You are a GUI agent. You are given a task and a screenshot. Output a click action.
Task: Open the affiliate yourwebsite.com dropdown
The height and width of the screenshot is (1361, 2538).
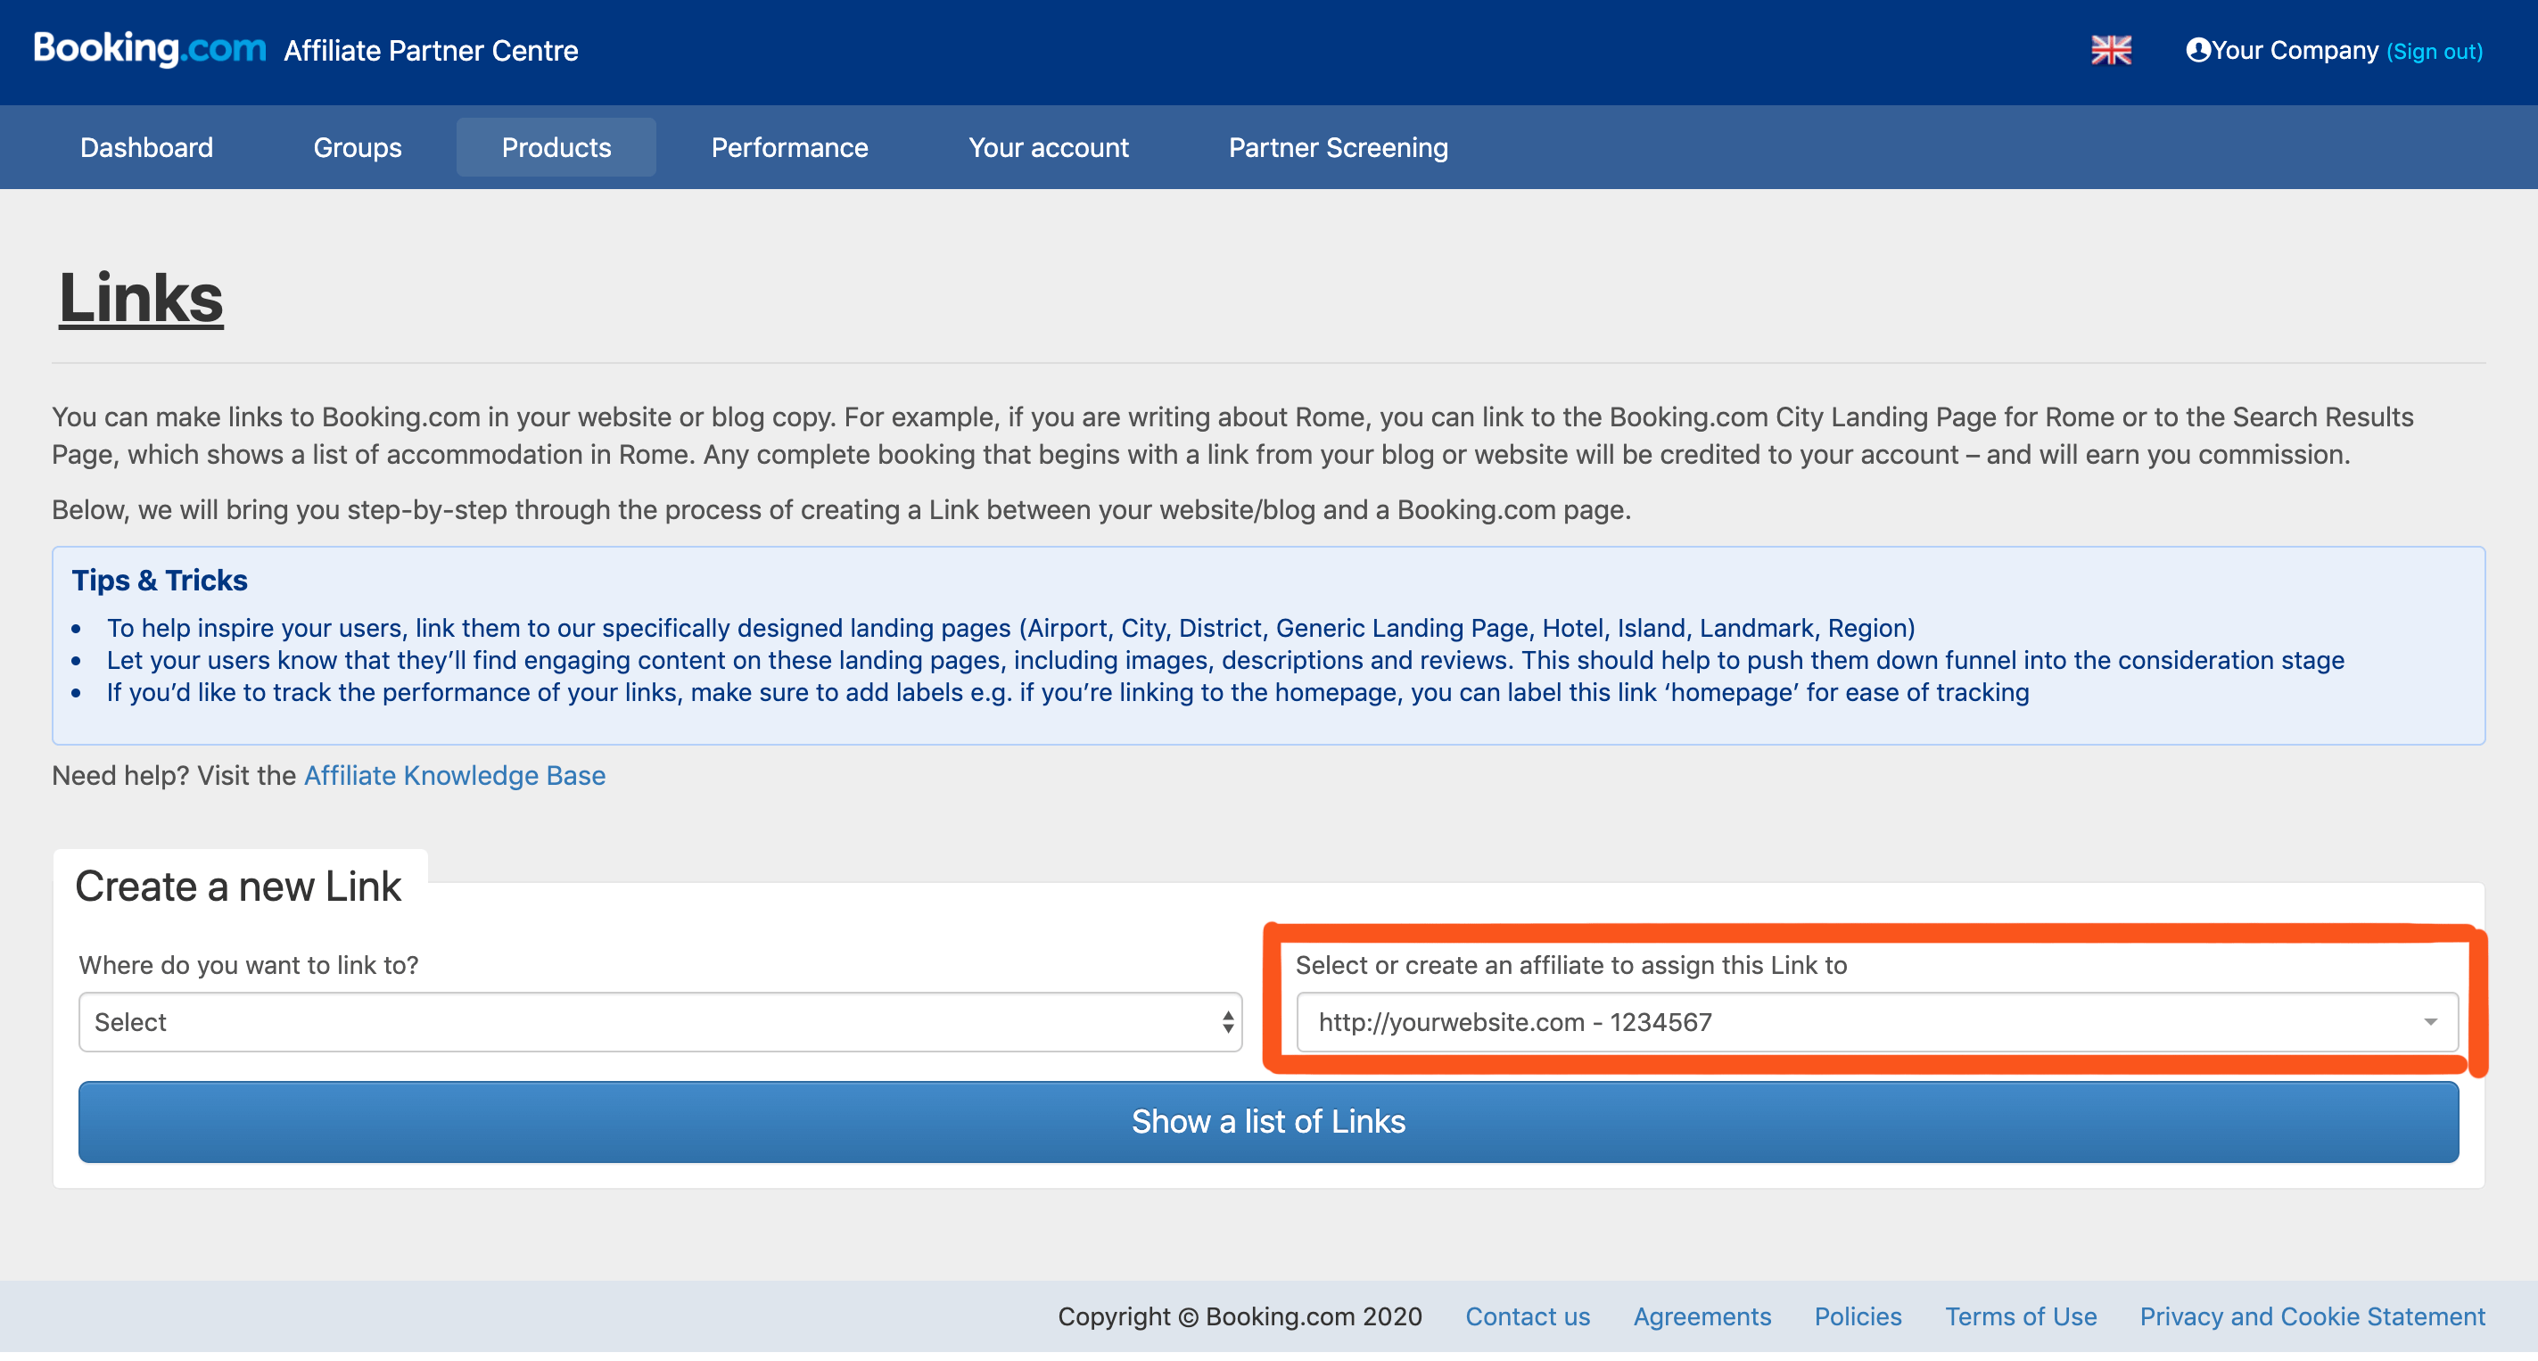(x=1877, y=1022)
